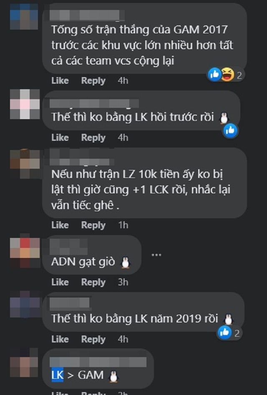This screenshot has height=395, width=267.
Task: Reply to the 'LZ 10k tiền' comment
Action: [x=93, y=225]
